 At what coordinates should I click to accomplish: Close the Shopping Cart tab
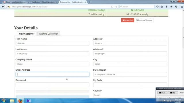tap(85, 2)
